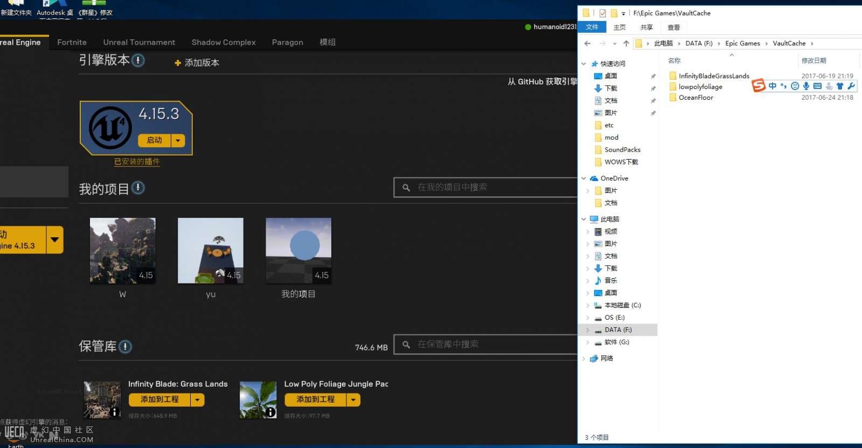Click the search icon in 保管库 search
The width and height of the screenshot is (862, 448).
point(406,344)
